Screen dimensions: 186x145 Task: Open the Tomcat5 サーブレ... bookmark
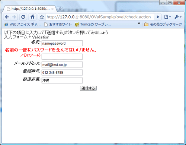point(93,24)
